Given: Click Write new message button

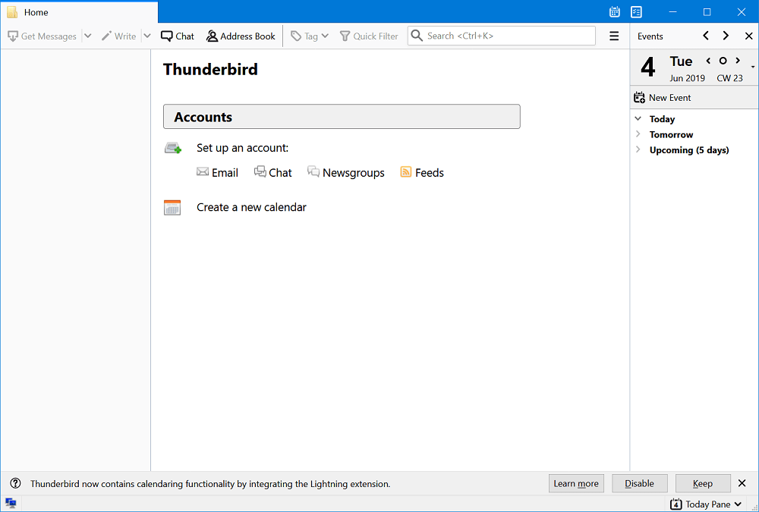Looking at the screenshot, I should click(x=118, y=36).
